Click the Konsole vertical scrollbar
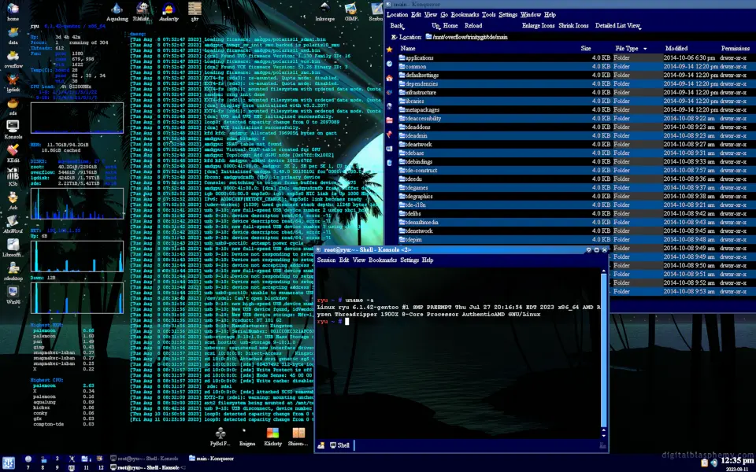The image size is (756, 472). (603, 348)
